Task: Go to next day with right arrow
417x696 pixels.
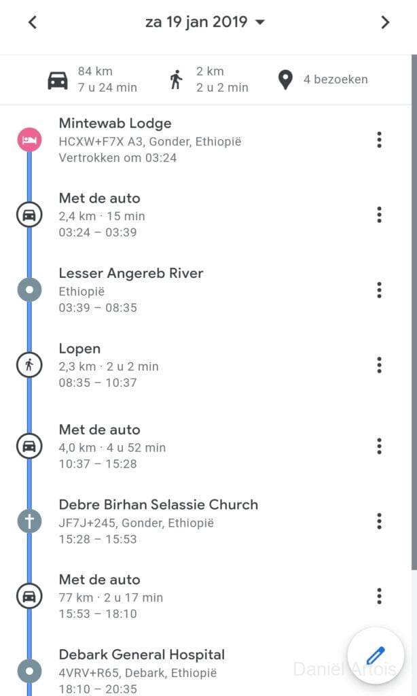Action: point(385,22)
